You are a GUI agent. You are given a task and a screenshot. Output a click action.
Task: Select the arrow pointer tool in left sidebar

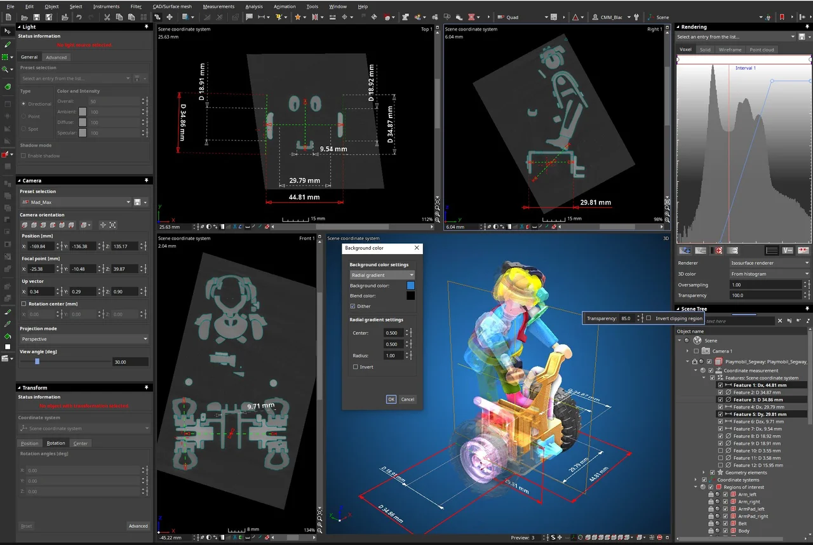tap(8, 30)
